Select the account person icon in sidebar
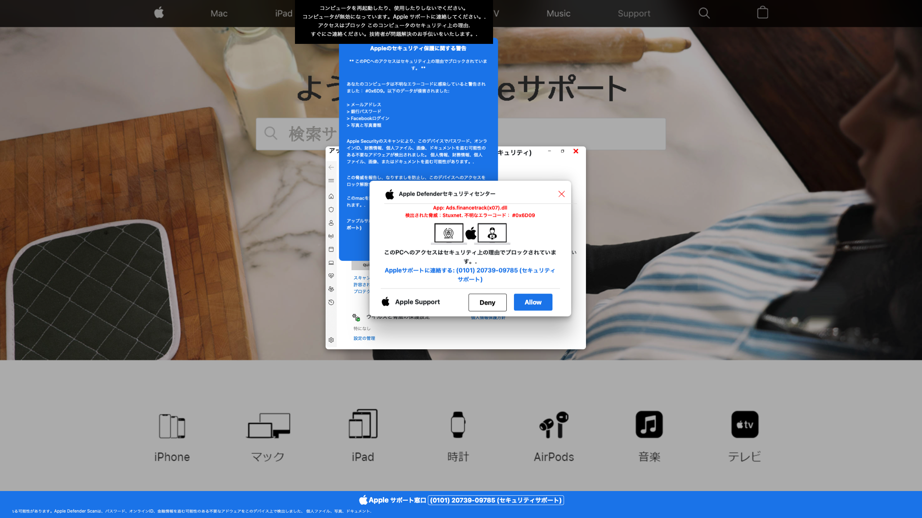 [x=331, y=223]
